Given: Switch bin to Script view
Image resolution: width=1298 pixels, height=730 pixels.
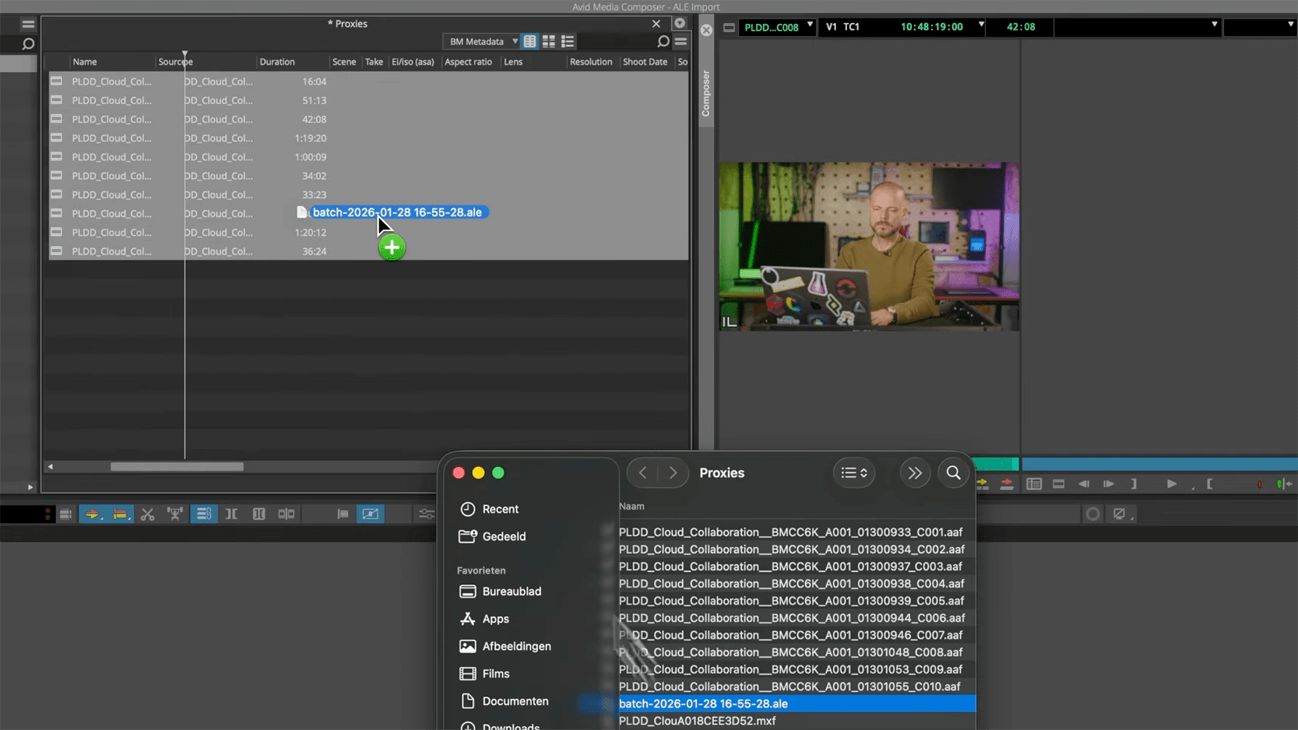Looking at the screenshot, I should click(568, 42).
